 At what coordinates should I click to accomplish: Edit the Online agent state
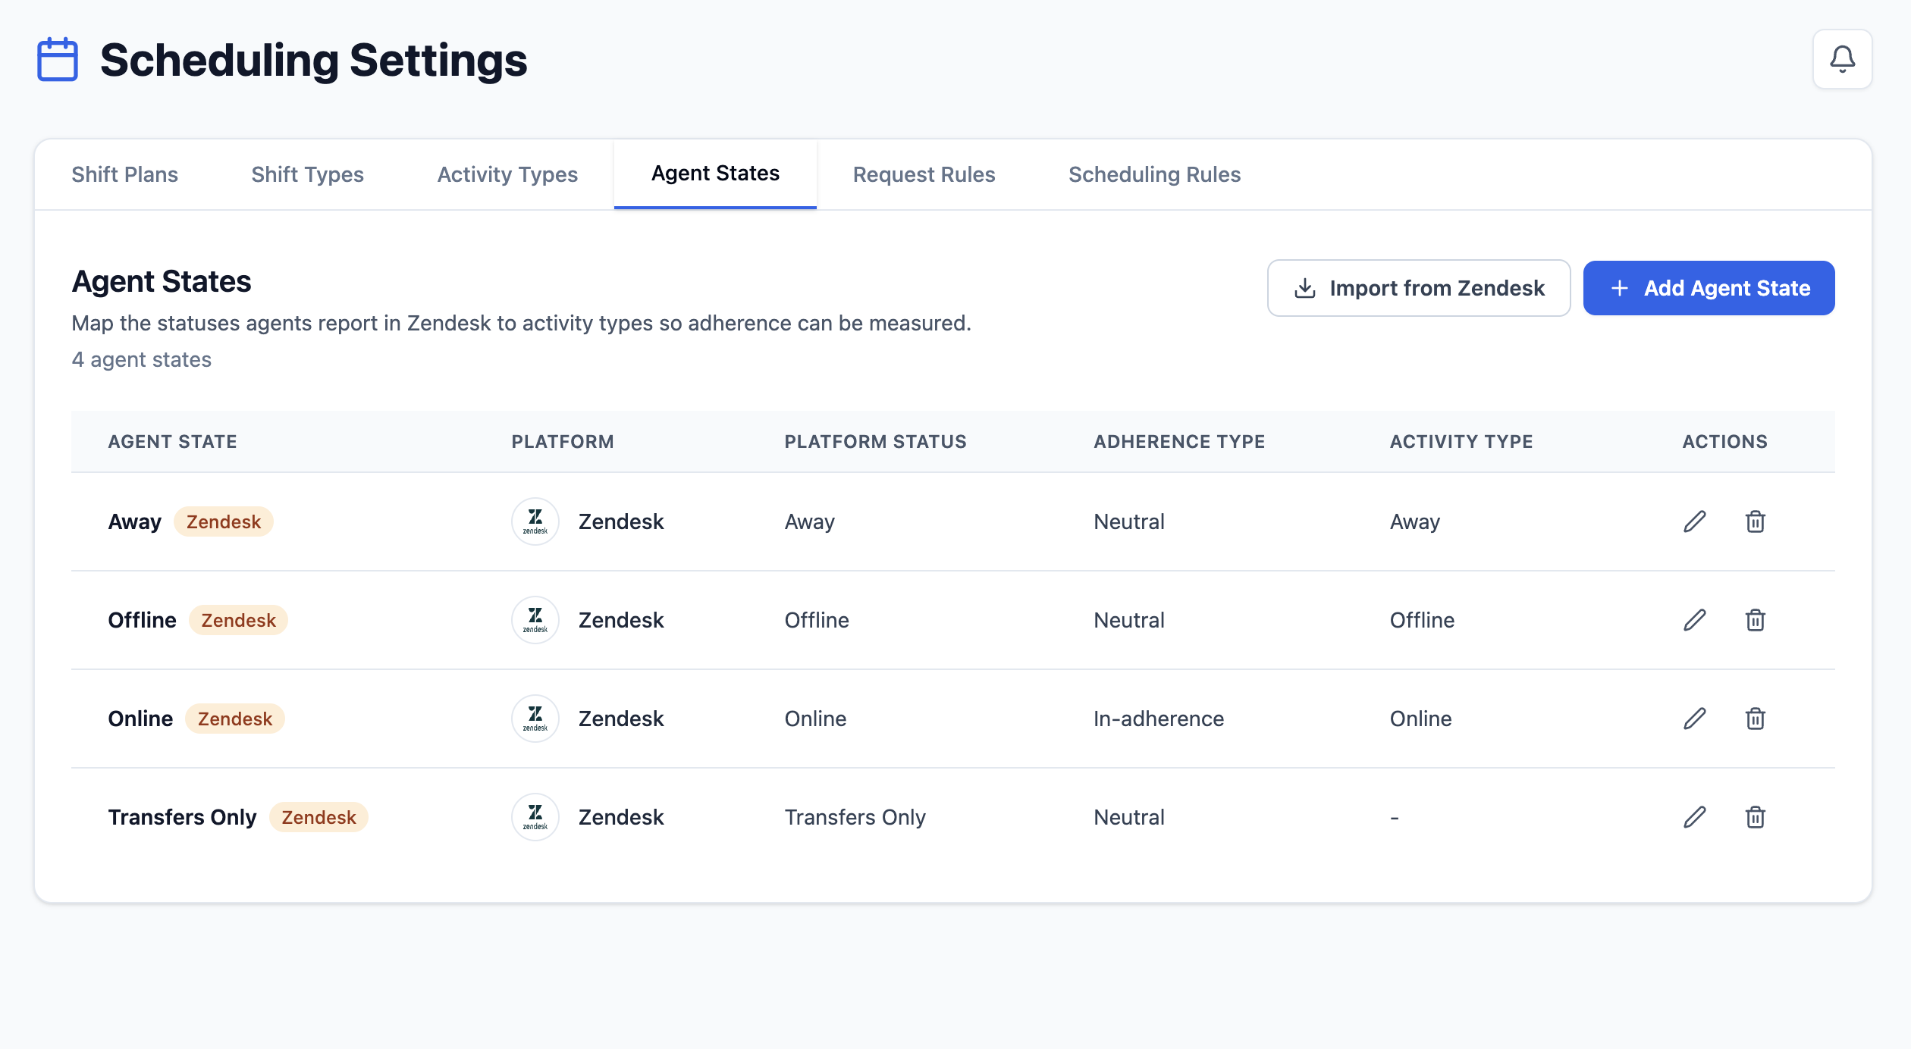tap(1695, 719)
